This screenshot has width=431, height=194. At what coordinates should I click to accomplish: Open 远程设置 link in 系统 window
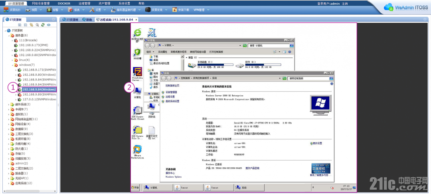pyautogui.click(x=170, y=96)
